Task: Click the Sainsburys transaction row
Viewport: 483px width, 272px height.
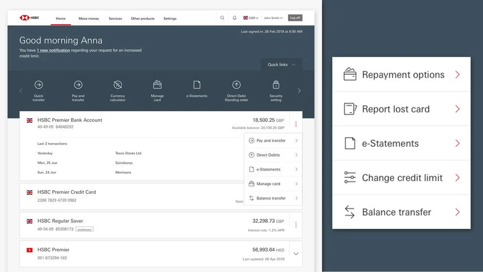Action: [x=124, y=163]
